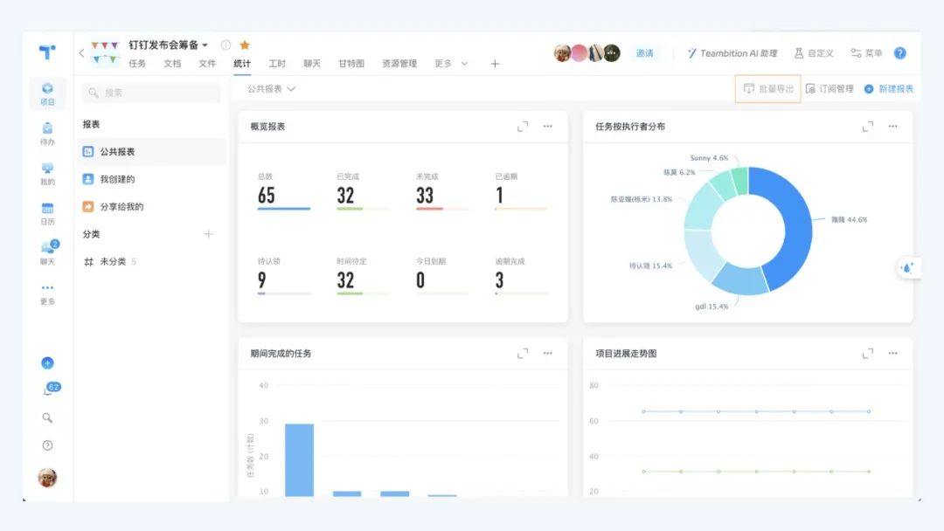
Task: Click the 批量导出 button
Action: [x=768, y=89]
